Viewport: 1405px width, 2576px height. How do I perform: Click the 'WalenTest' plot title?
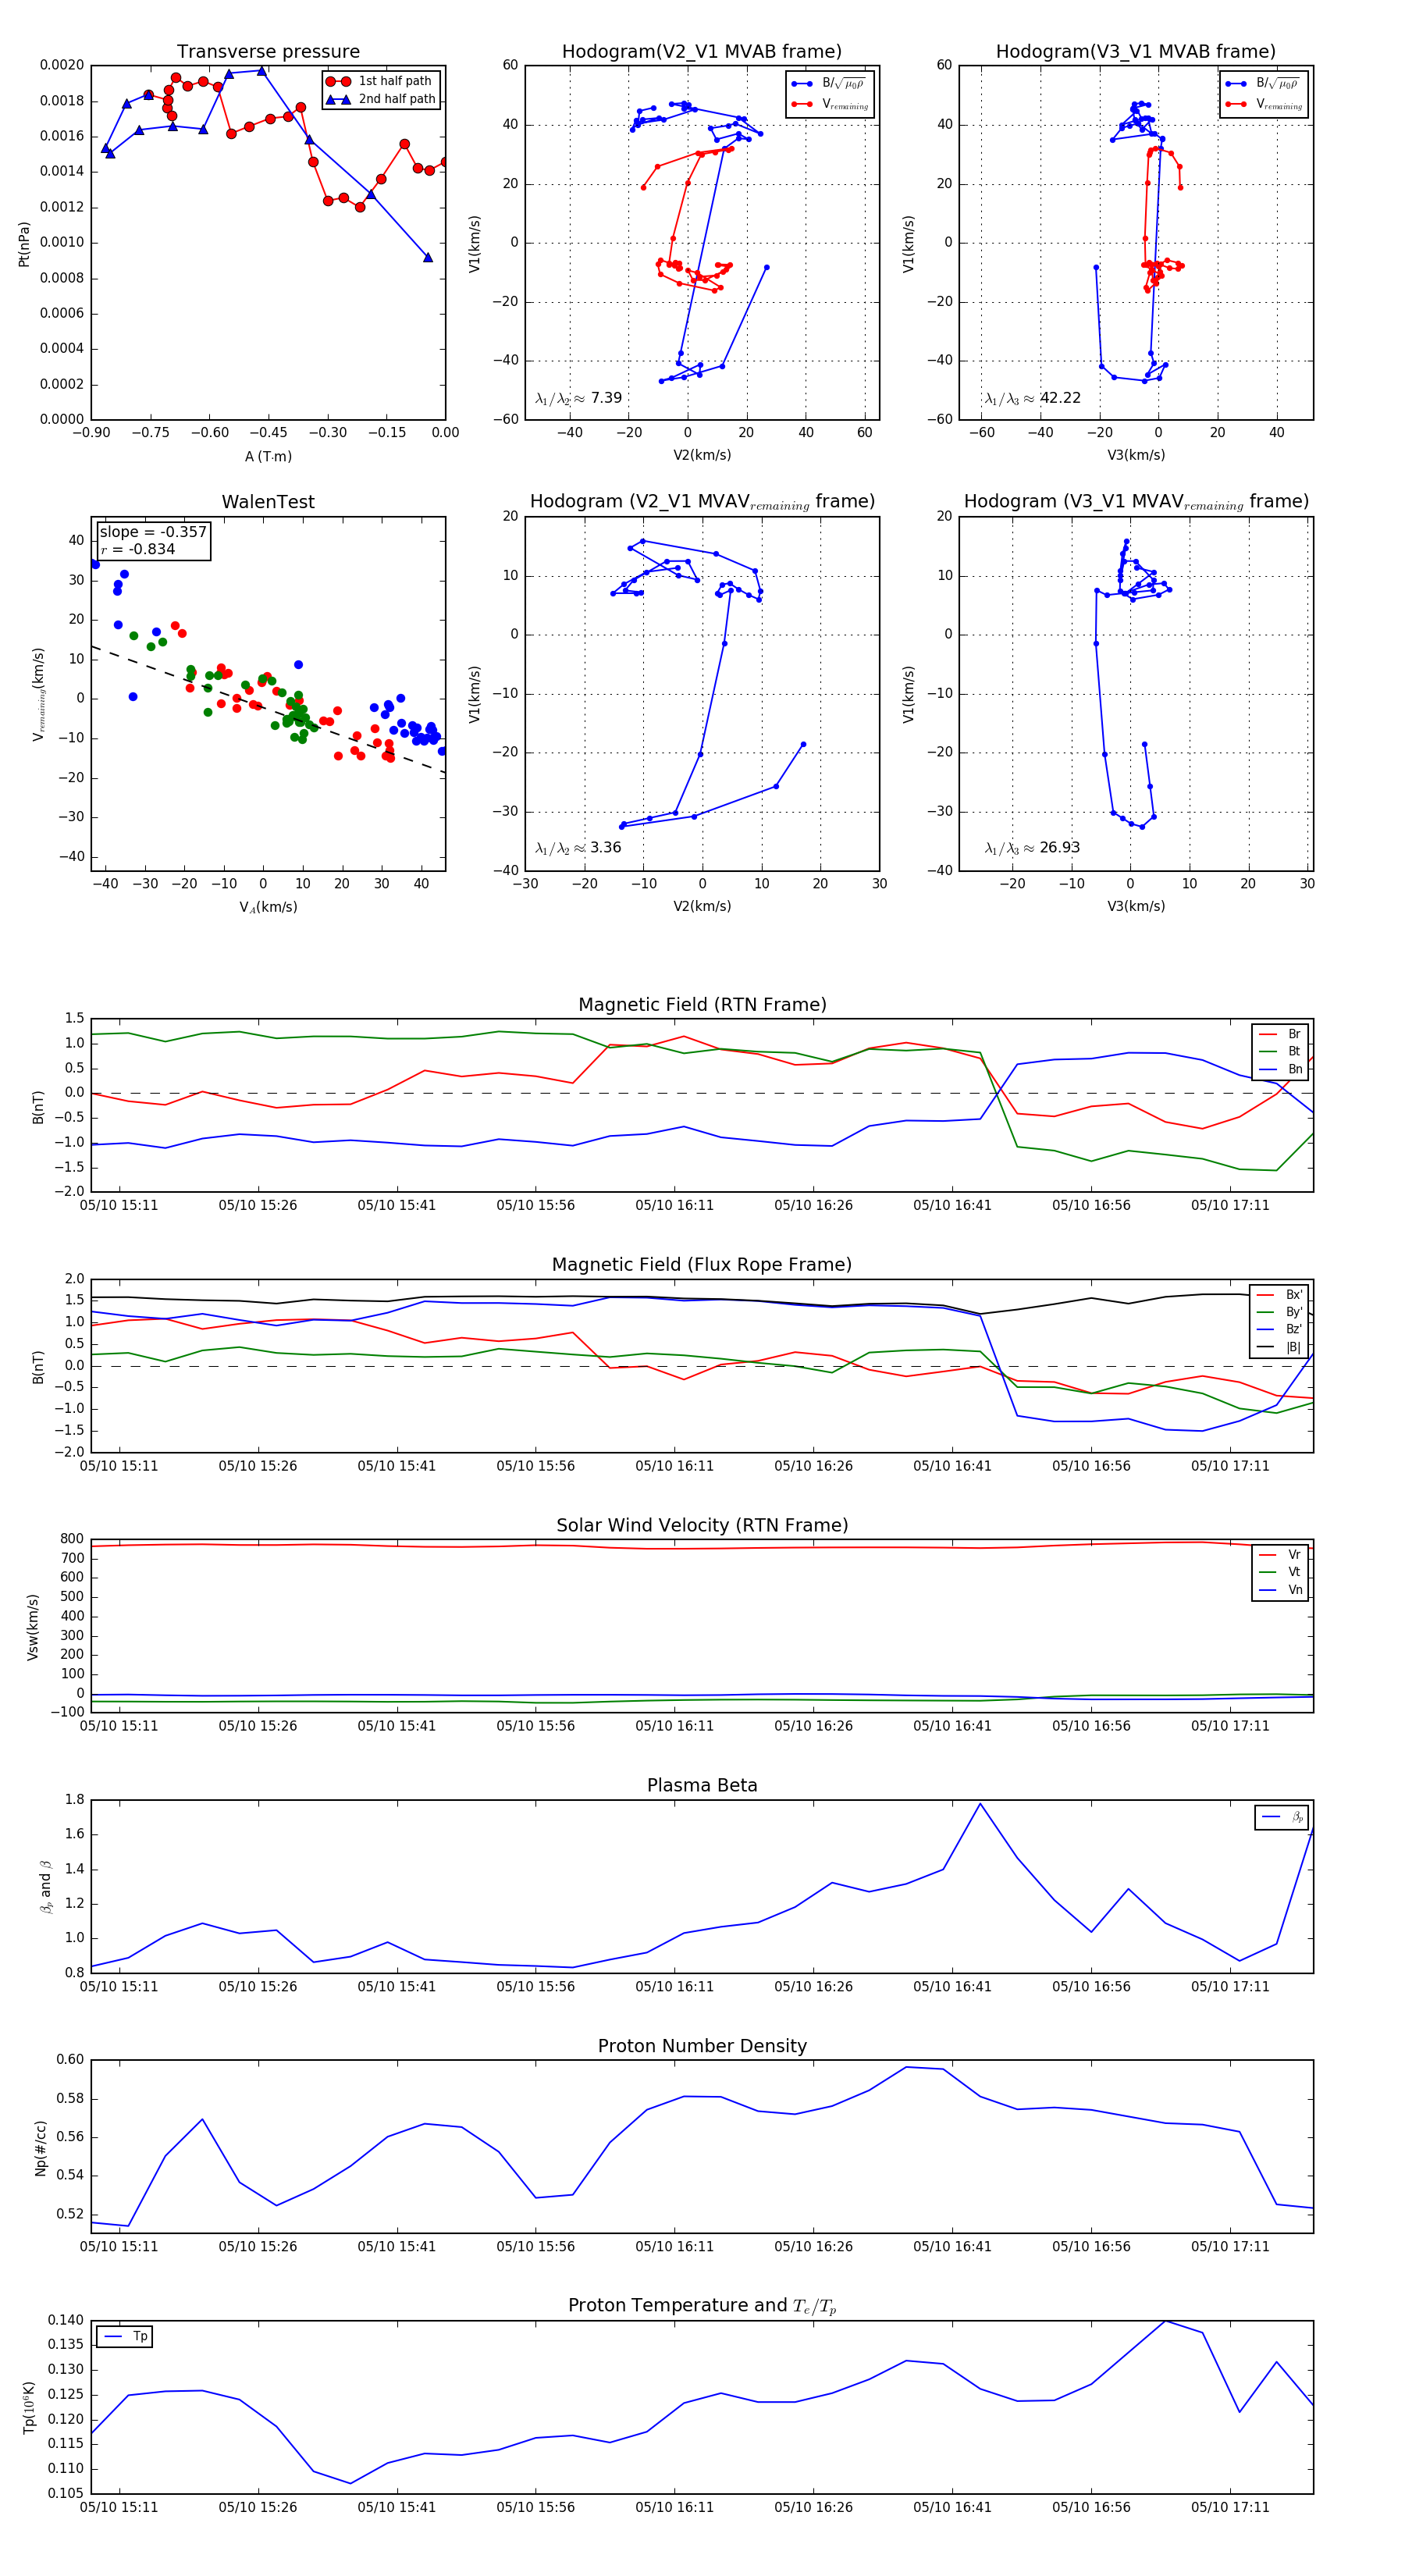click(268, 502)
